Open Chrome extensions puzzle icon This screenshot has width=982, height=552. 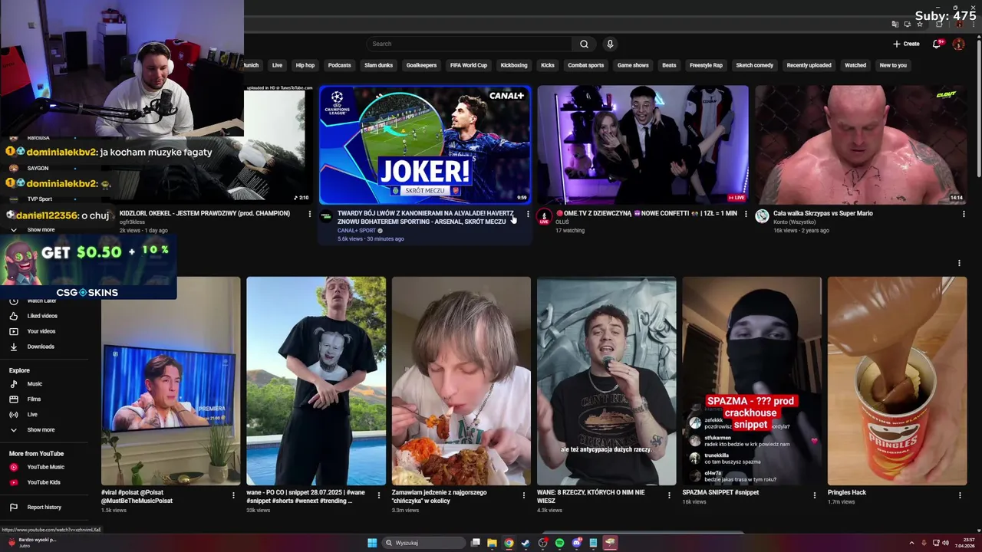(x=939, y=24)
